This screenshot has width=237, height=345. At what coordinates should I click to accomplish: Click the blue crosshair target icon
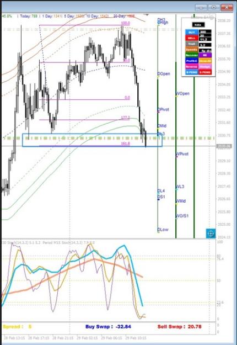(x=211, y=233)
